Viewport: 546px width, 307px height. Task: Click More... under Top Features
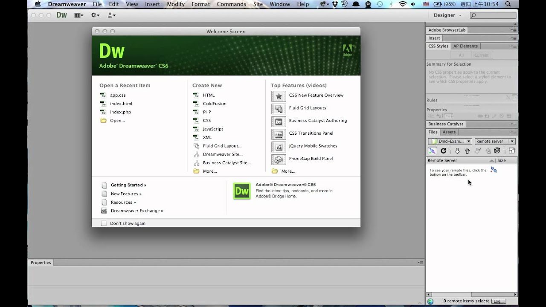pos(288,171)
